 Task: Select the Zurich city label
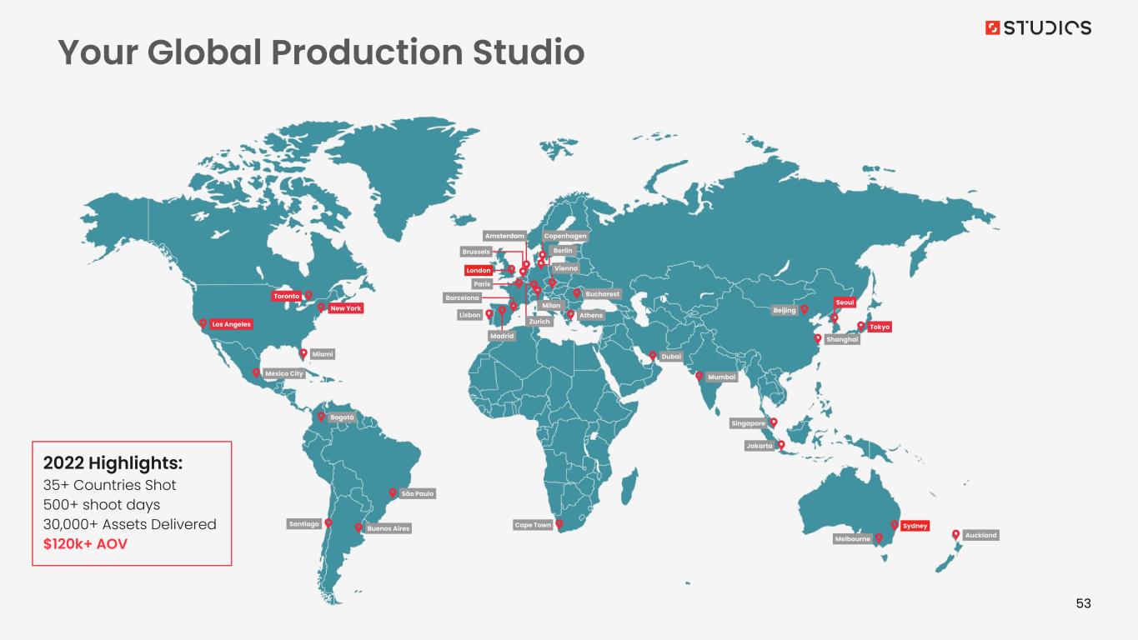tap(539, 321)
